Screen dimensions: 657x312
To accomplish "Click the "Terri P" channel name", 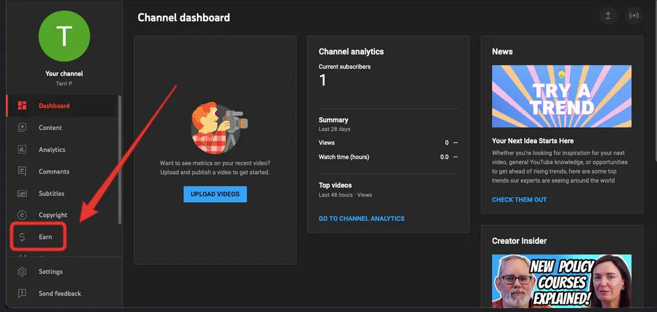I will coord(64,84).
